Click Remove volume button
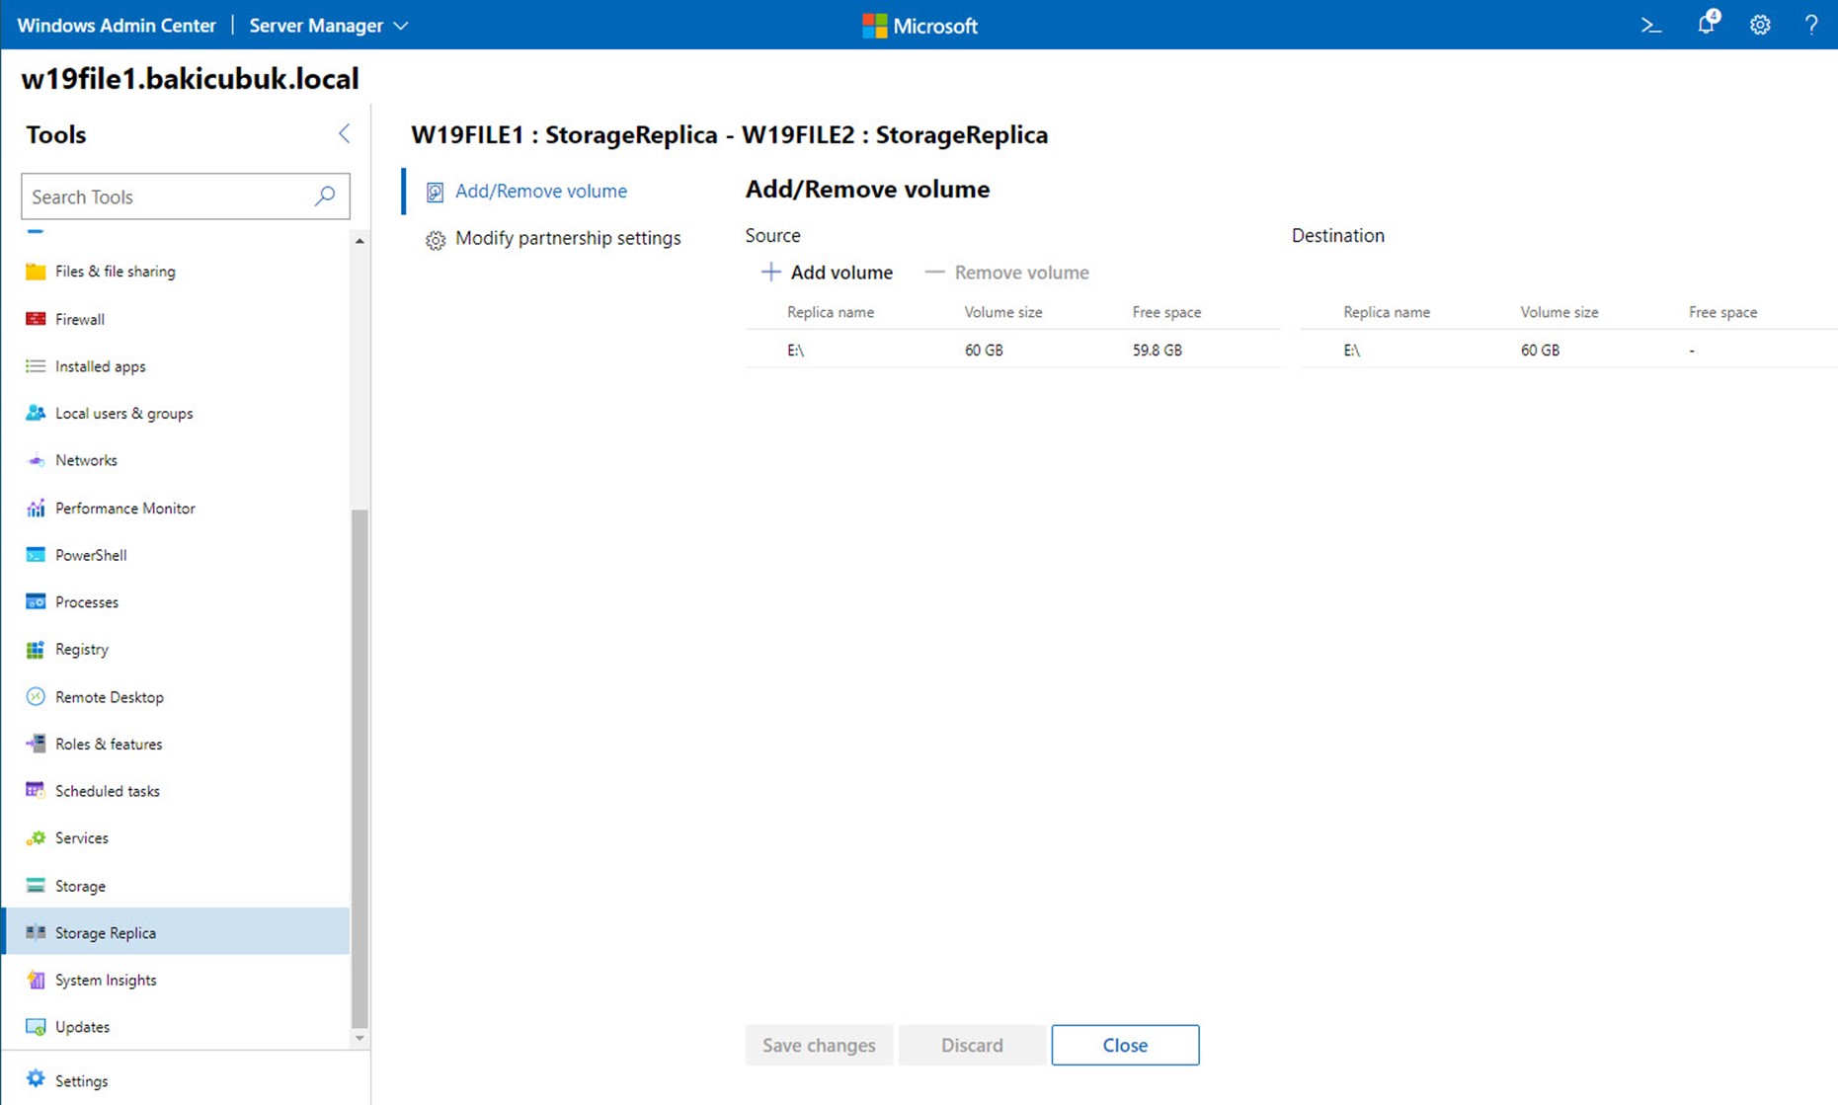This screenshot has width=1838, height=1105. (x=1006, y=272)
